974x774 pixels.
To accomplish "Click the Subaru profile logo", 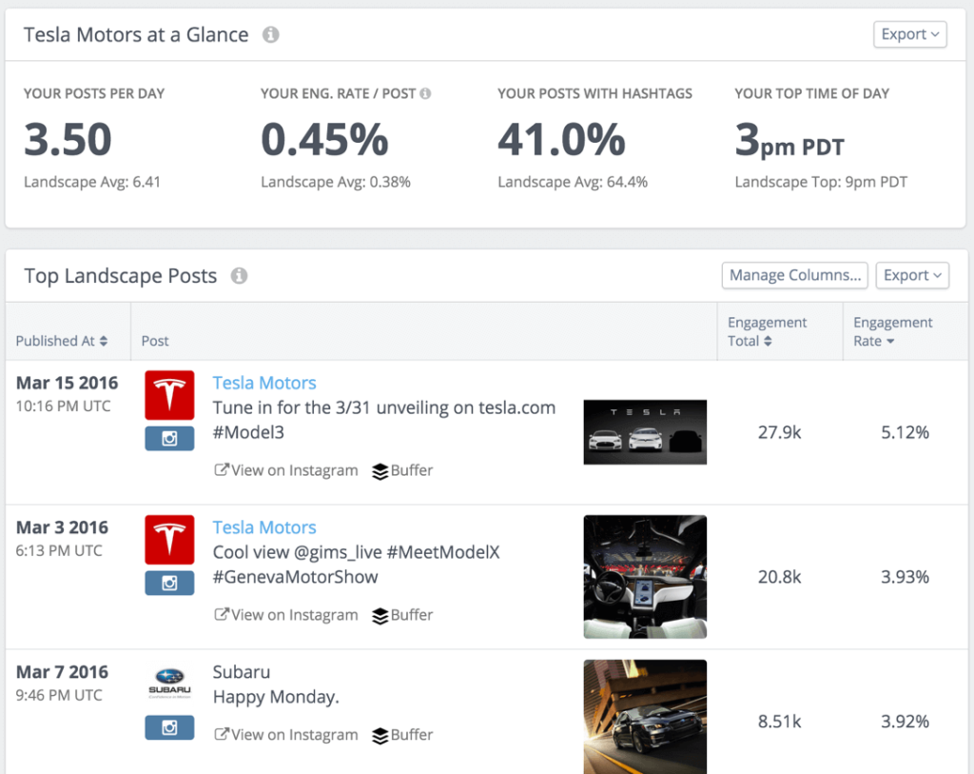I will coord(169,683).
